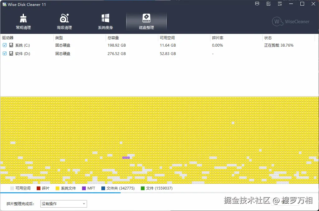Click the 固态硬盘 type for 系统 (C:)

63,45
